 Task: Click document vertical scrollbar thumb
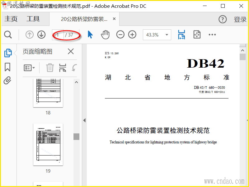(x=242, y=57)
